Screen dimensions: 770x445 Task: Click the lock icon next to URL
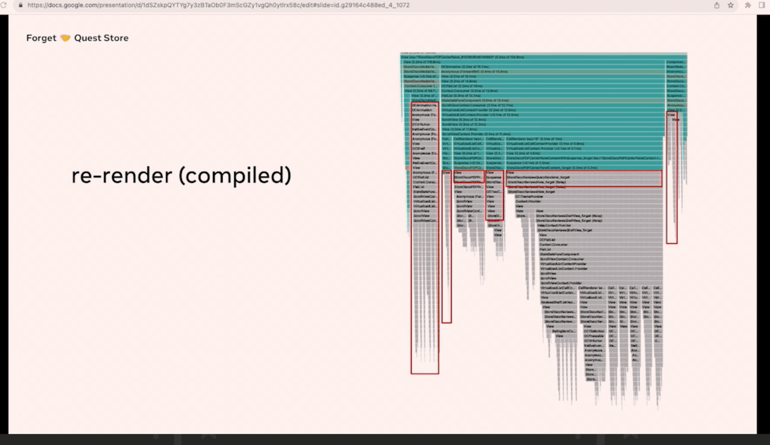click(20, 5)
